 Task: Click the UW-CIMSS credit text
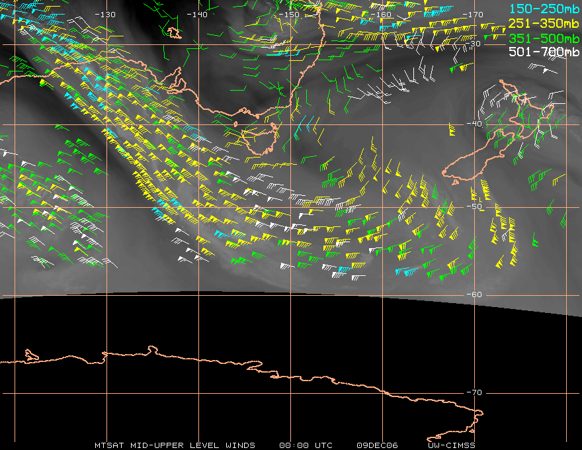[x=451, y=445]
